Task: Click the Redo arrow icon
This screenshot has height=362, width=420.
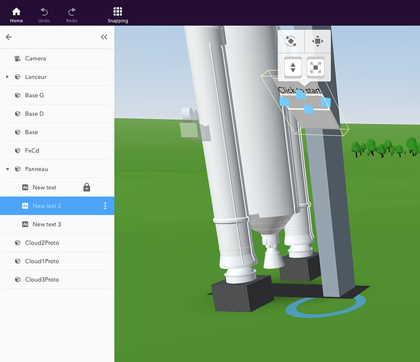Action: [71, 12]
